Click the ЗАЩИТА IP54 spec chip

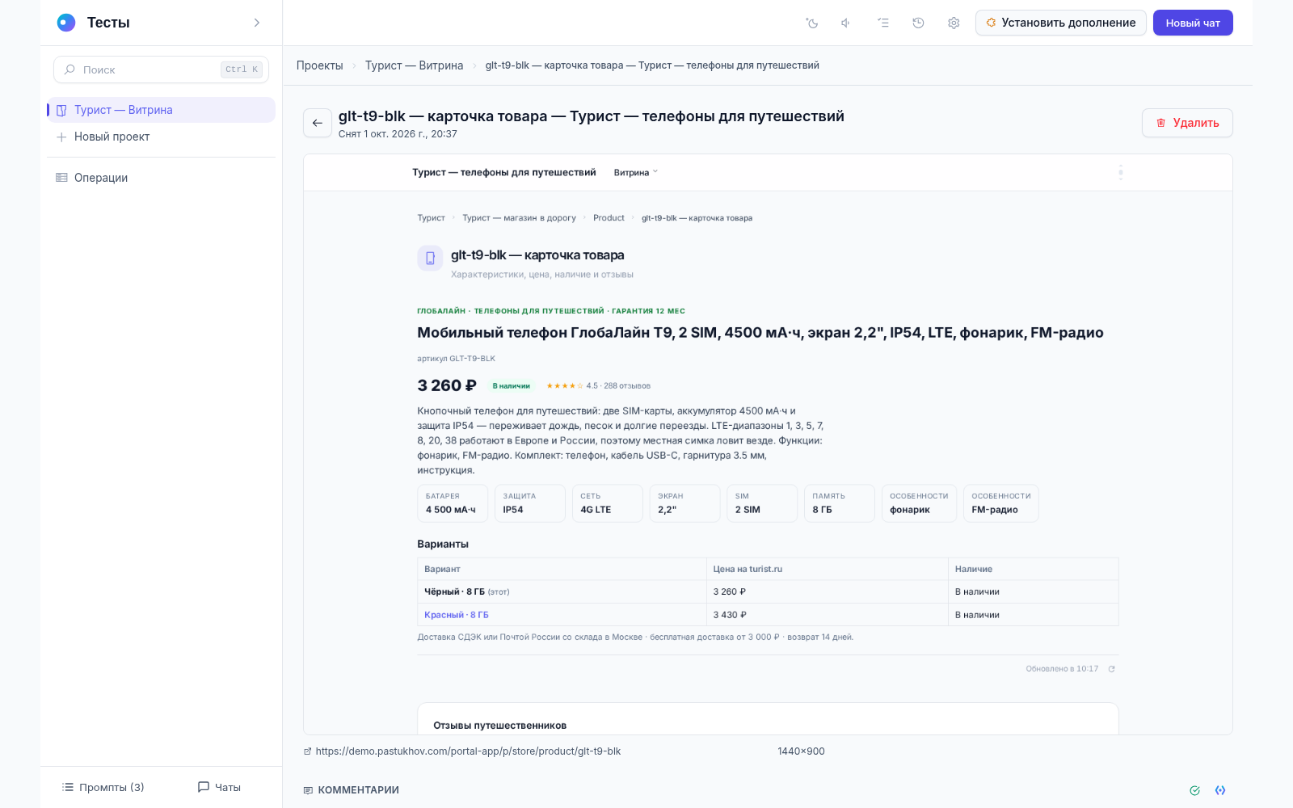530,503
